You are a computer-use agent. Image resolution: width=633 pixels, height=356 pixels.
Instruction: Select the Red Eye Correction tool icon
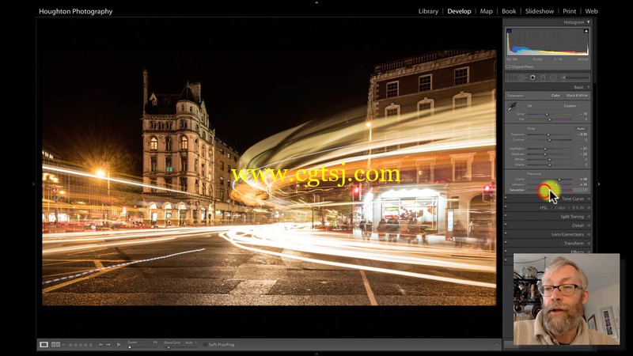tap(533, 78)
